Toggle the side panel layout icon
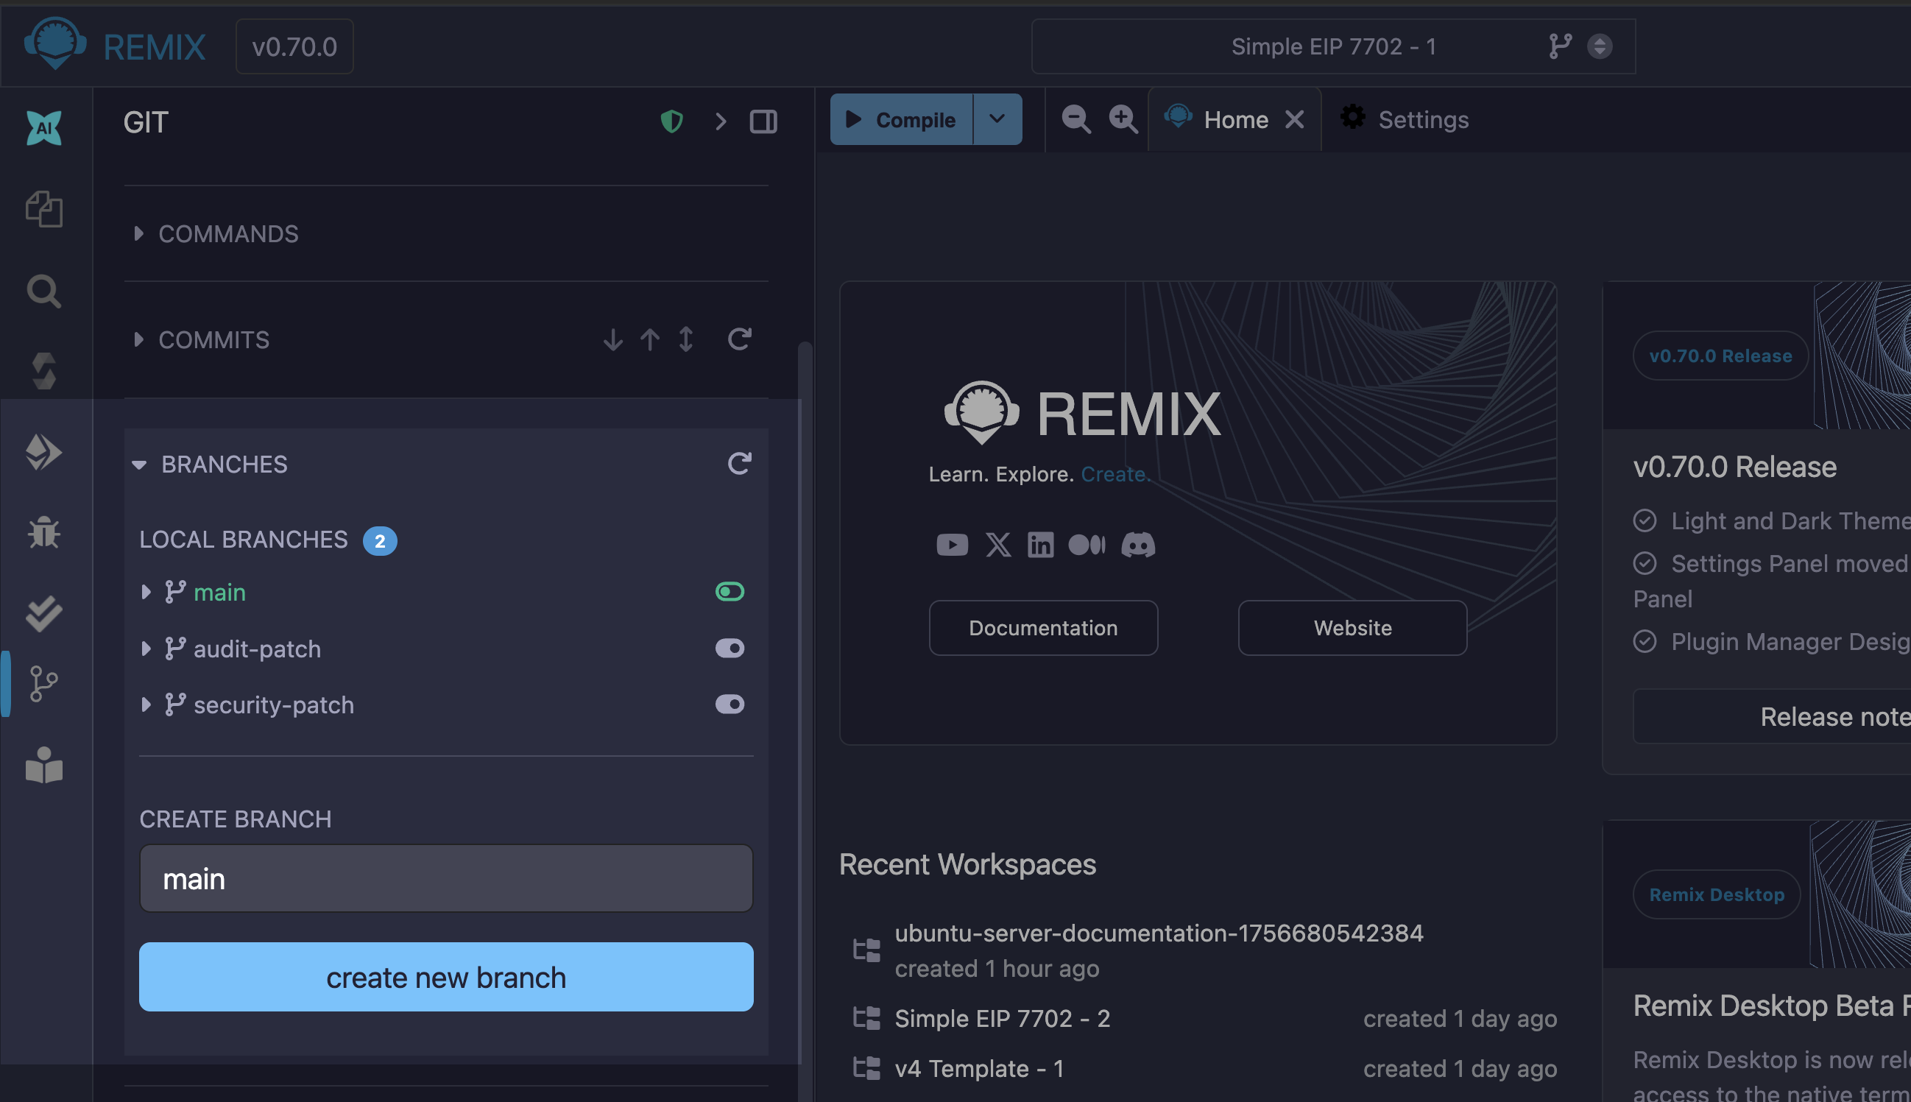This screenshot has width=1911, height=1102. pos(763,121)
